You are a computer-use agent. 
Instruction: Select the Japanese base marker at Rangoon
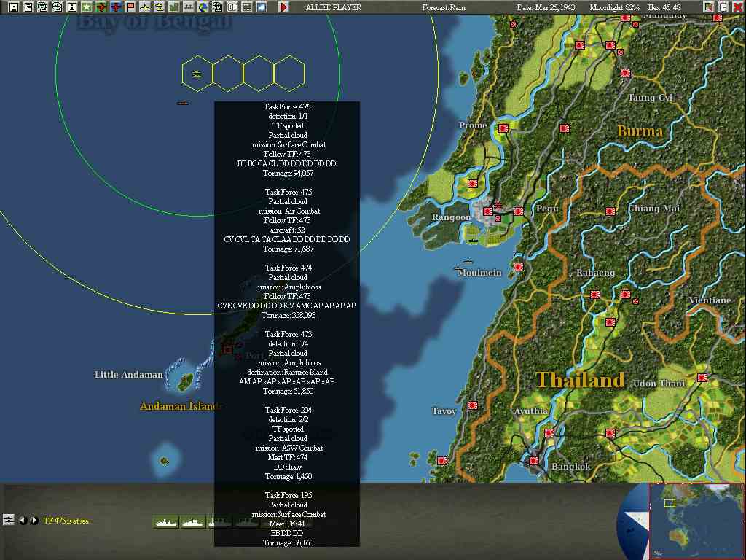point(487,211)
